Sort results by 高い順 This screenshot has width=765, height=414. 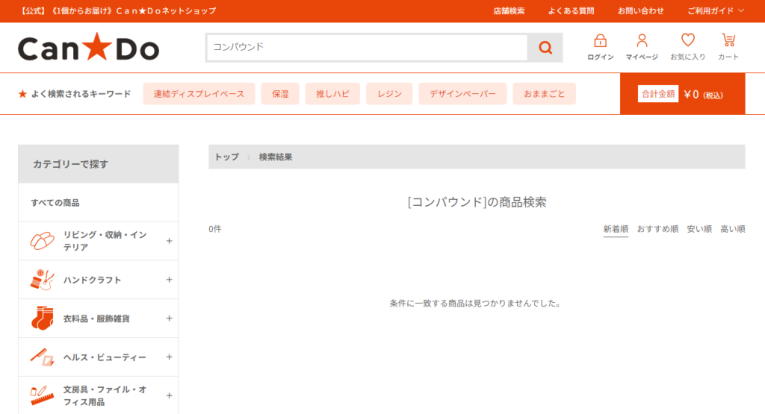[x=732, y=229]
